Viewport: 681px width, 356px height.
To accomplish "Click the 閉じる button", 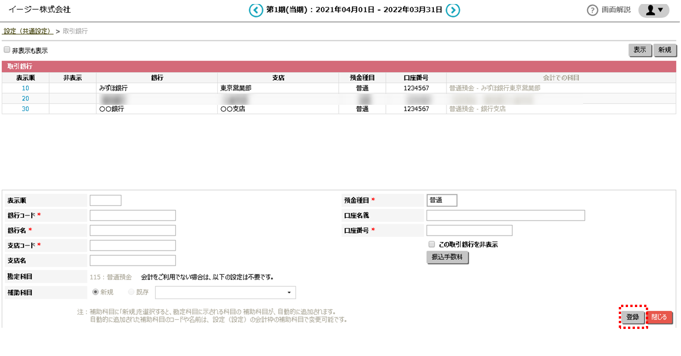I will coord(659,317).
